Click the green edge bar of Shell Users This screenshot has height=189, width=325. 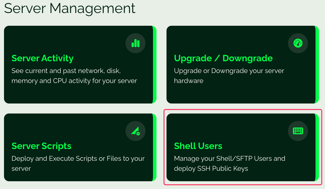pos(317,147)
